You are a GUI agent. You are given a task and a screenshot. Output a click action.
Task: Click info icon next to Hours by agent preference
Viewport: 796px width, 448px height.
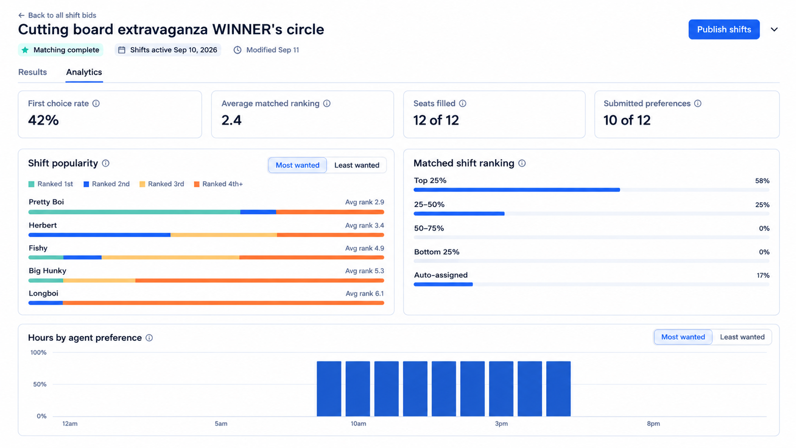point(149,338)
